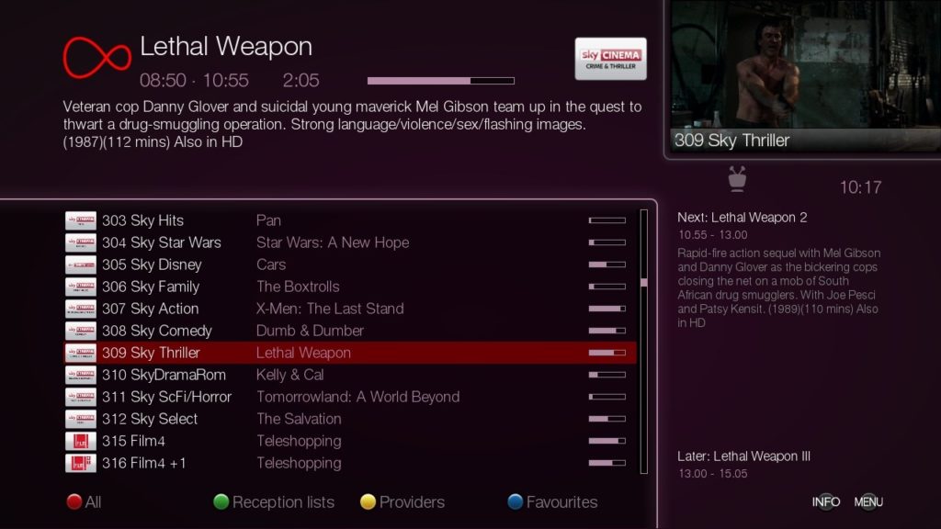Image resolution: width=941 pixels, height=529 pixels.
Task: Click the Film4 channel logo for 315
Action: click(x=81, y=441)
